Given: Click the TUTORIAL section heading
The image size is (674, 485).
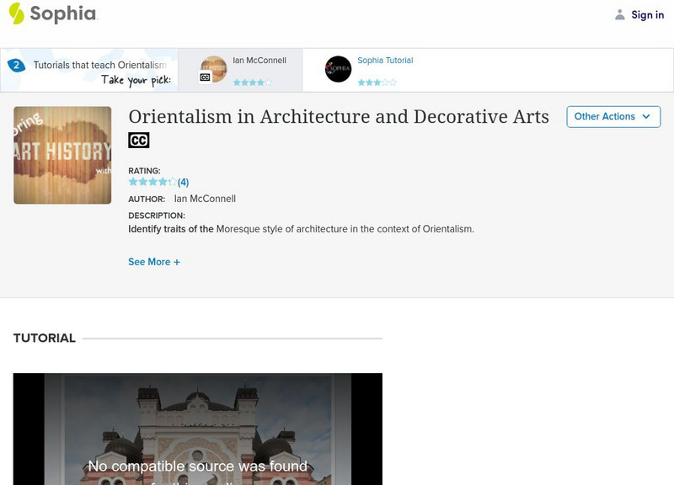Looking at the screenshot, I should pos(45,338).
